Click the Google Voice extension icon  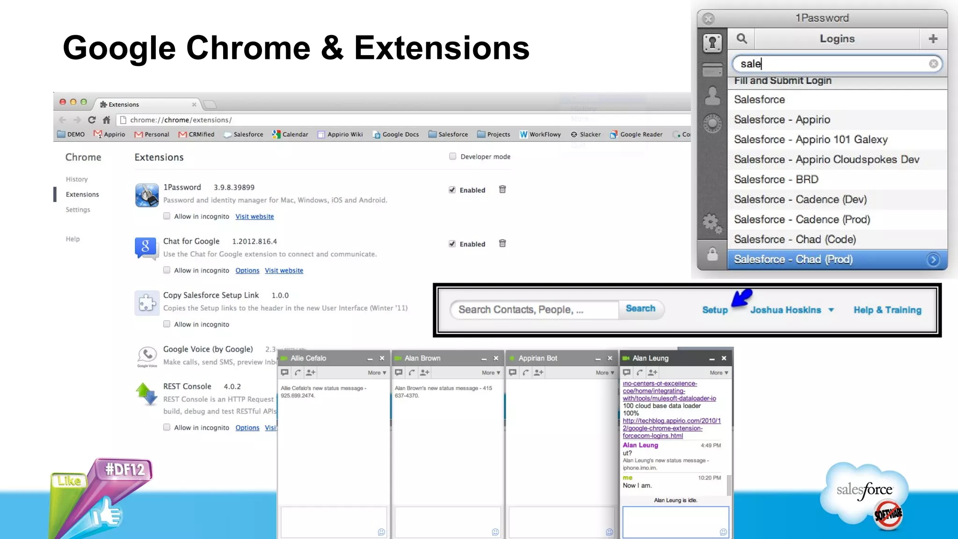(x=147, y=357)
